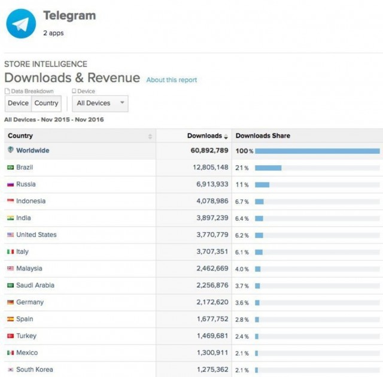This screenshot has width=383, height=377.
Task: Select the Russia country name
Action: coord(26,184)
